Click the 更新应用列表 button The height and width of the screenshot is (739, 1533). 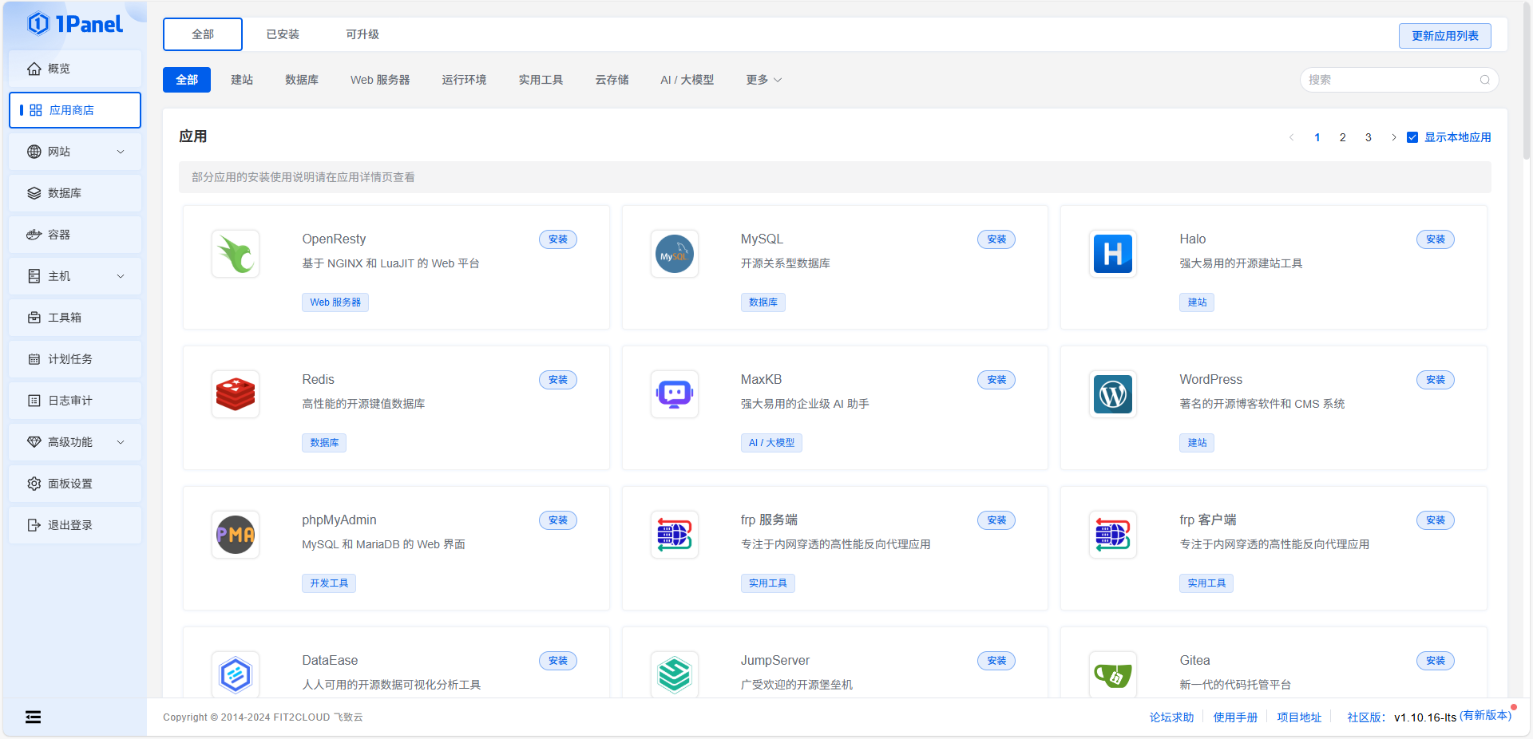coord(1445,36)
